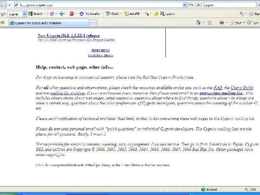Open Google toolbar wrench settings
This screenshot has height=195, width=260.
[242, 14]
